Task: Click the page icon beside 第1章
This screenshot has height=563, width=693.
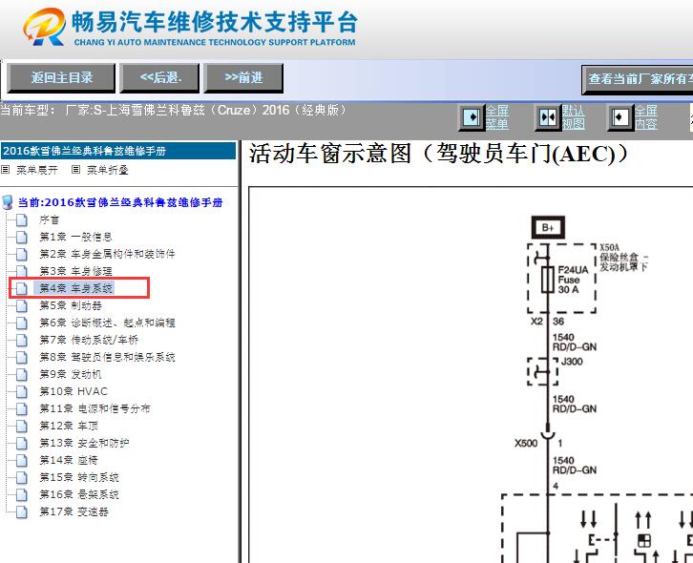Action: click(22, 237)
